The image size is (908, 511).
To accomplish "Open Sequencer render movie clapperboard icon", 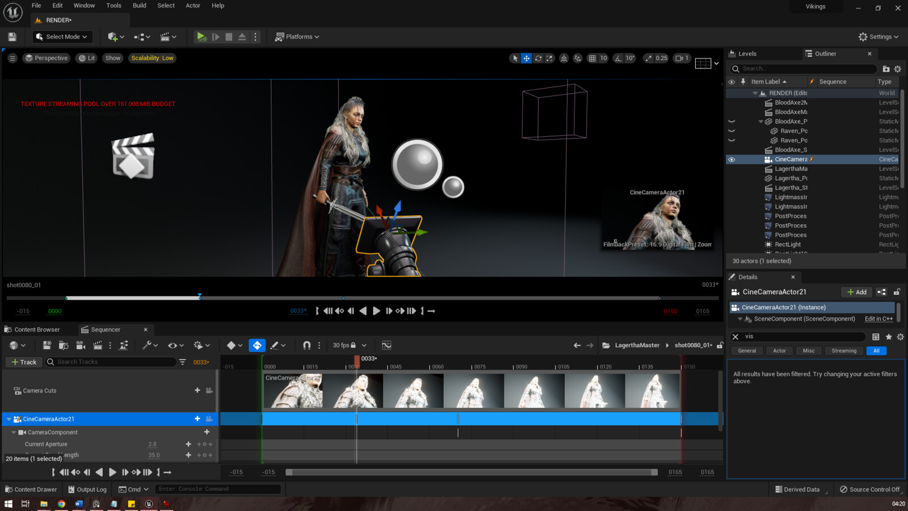I will [98, 345].
